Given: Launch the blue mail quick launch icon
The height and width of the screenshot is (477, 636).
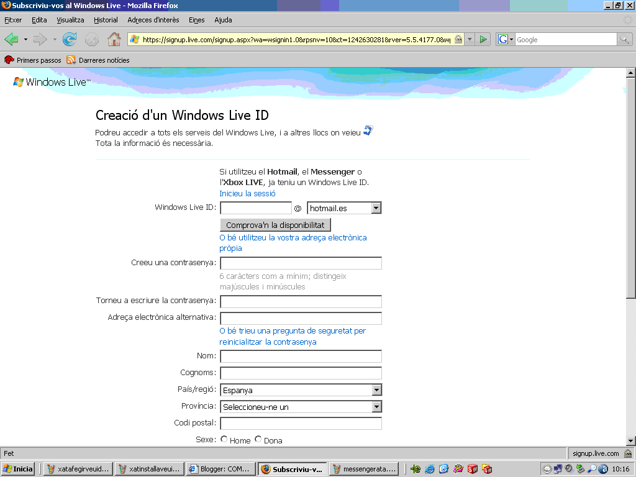Looking at the screenshot, I should [x=443, y=469].
